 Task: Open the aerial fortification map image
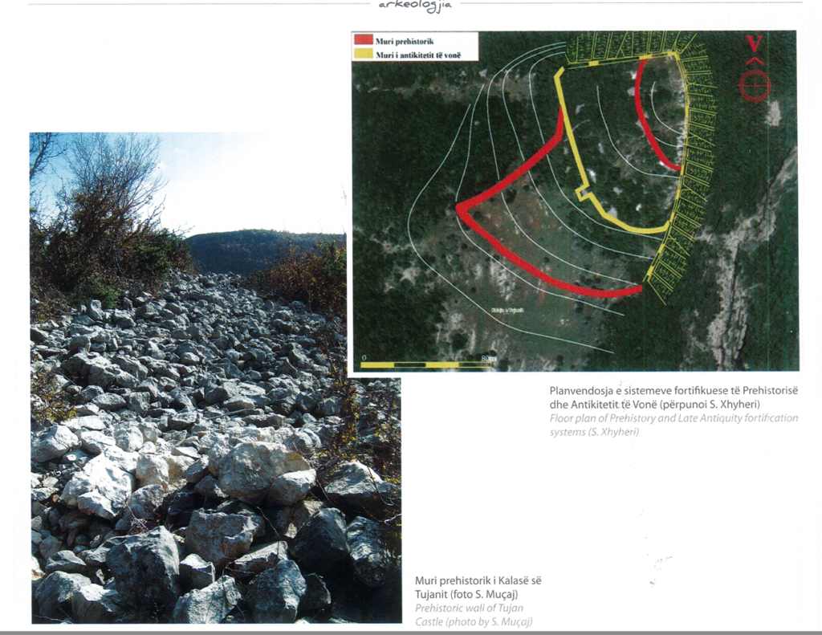(x=575, y=201)
